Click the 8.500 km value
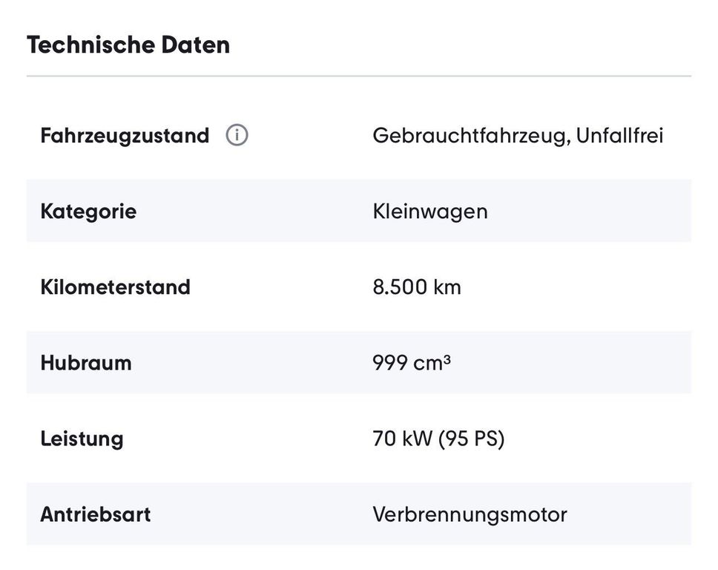Viewport: 718px width, 570px height. tap(417, 287)
